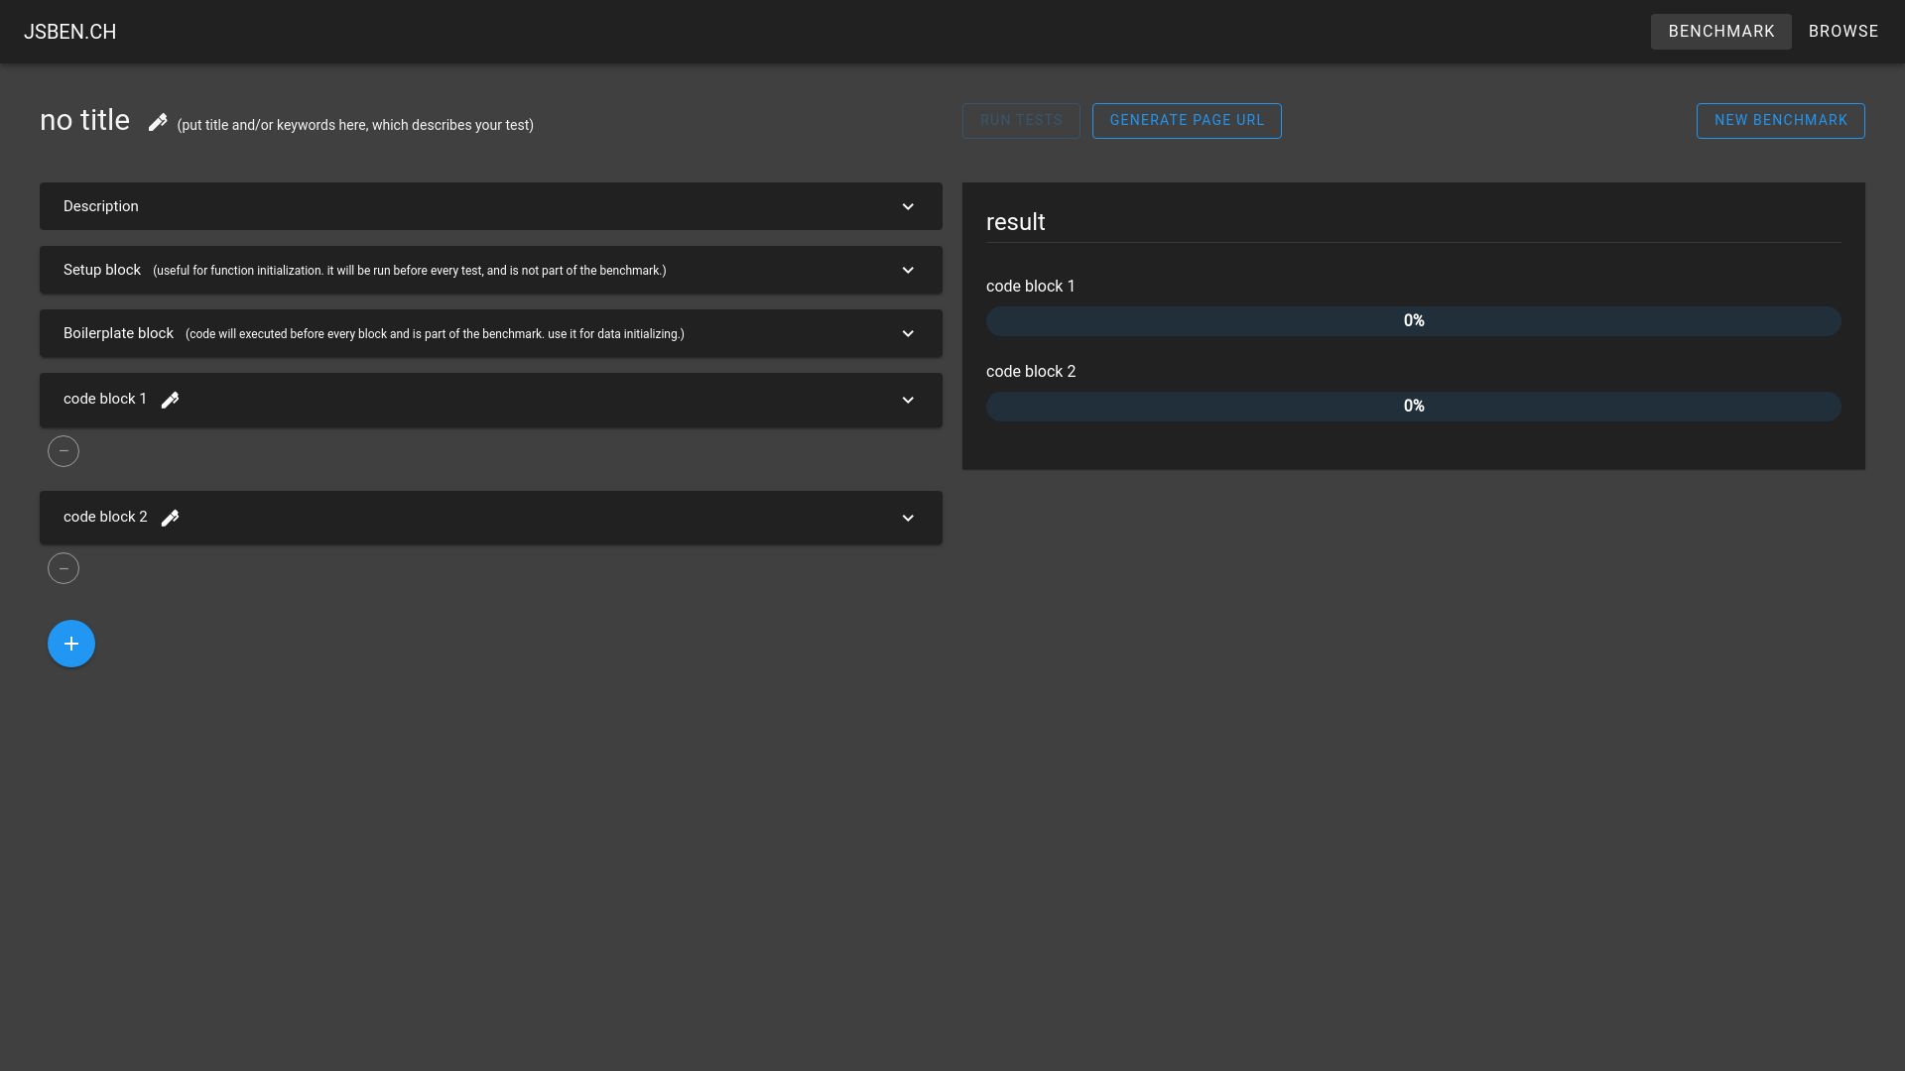Edit the benchmark title pencil icon
Viewport: 1905px width, 1071px height.
pos(158,122)
